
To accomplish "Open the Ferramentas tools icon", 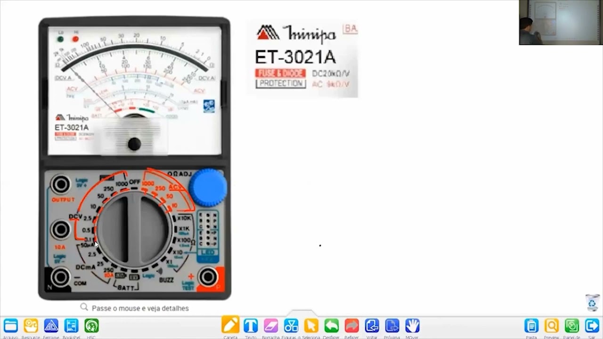I will [x=51, y=326].
